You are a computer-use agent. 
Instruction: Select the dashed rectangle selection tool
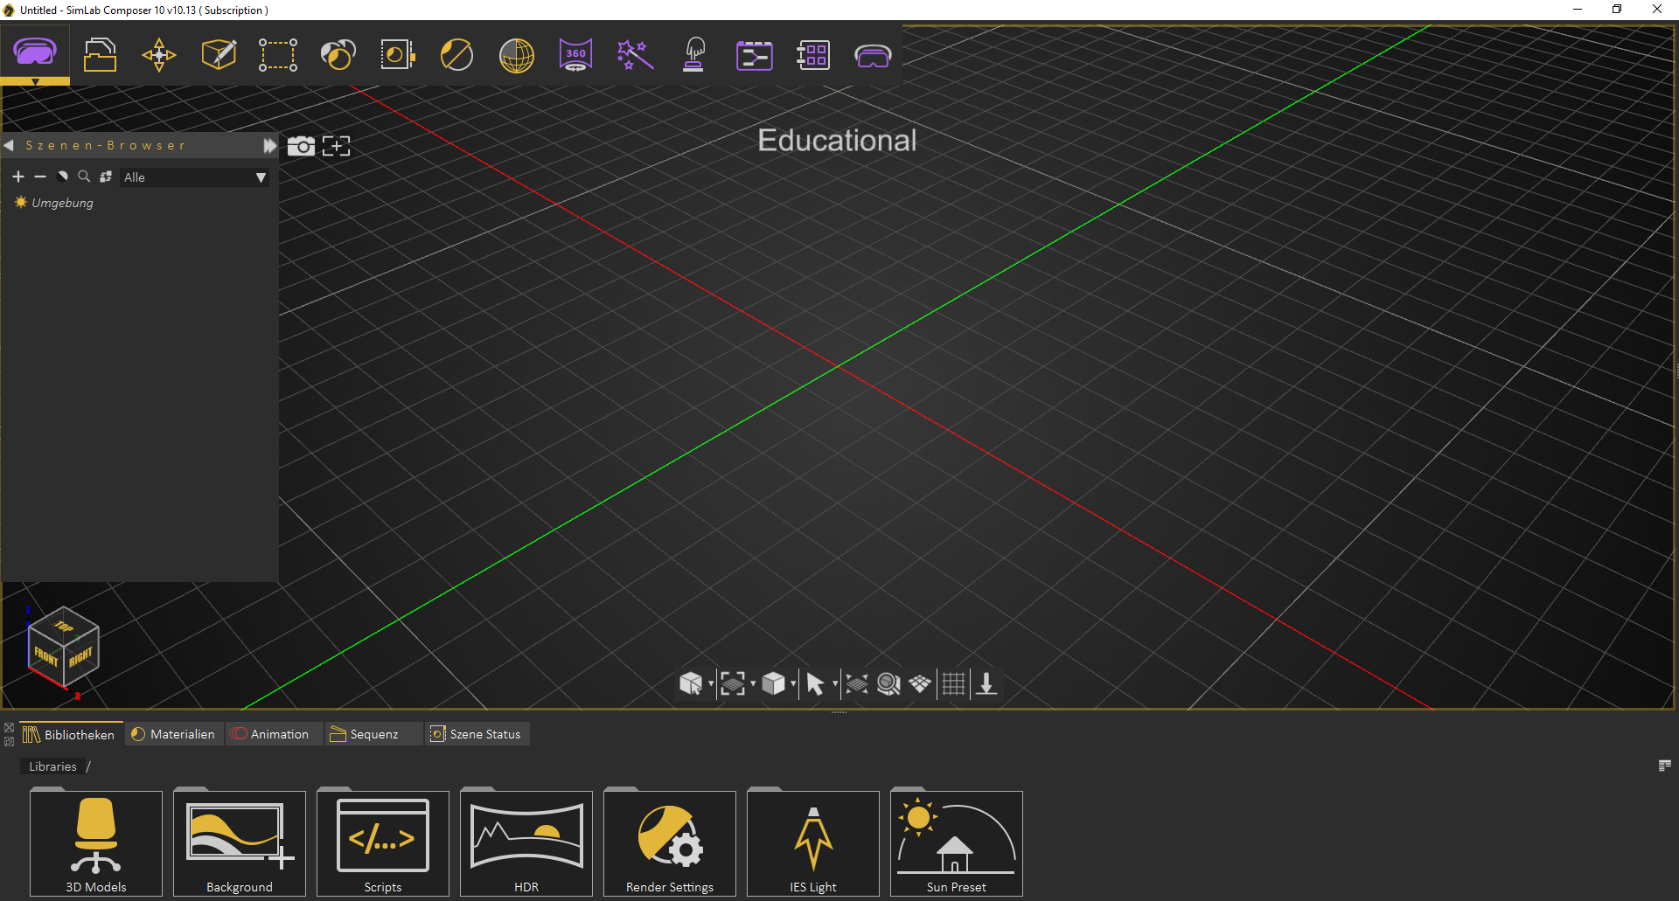point(278,54)
